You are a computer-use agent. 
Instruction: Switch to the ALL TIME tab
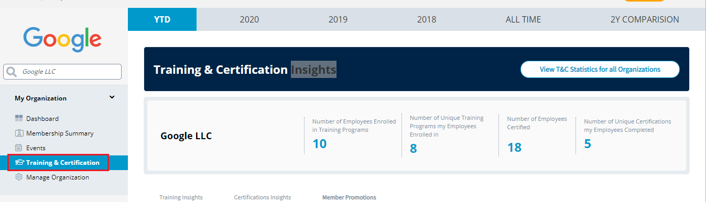click(x=523, y=20)
